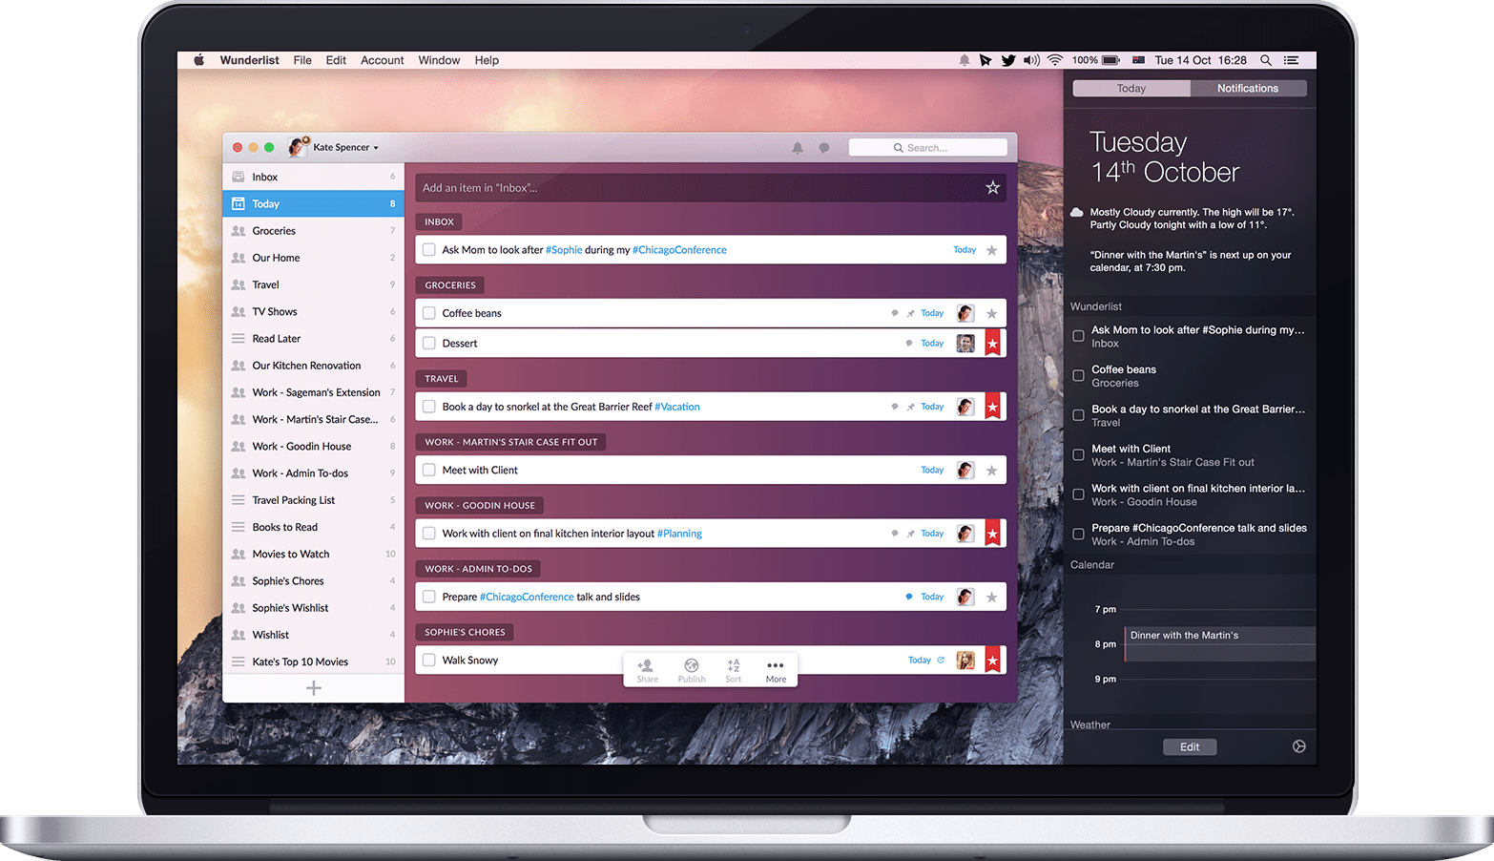
Task: Open Kate's Top 10 Movies list
Action: [314, 661]
